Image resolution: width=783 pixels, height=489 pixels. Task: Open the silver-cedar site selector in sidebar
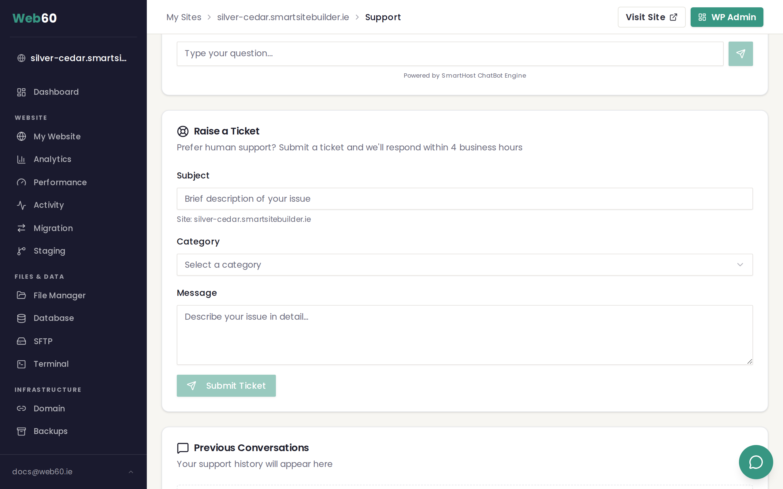(73, 58)
